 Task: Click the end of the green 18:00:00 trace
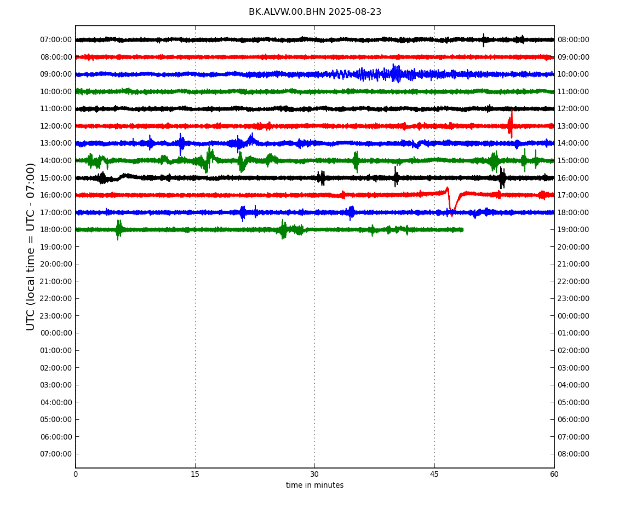tap(462, 230)
